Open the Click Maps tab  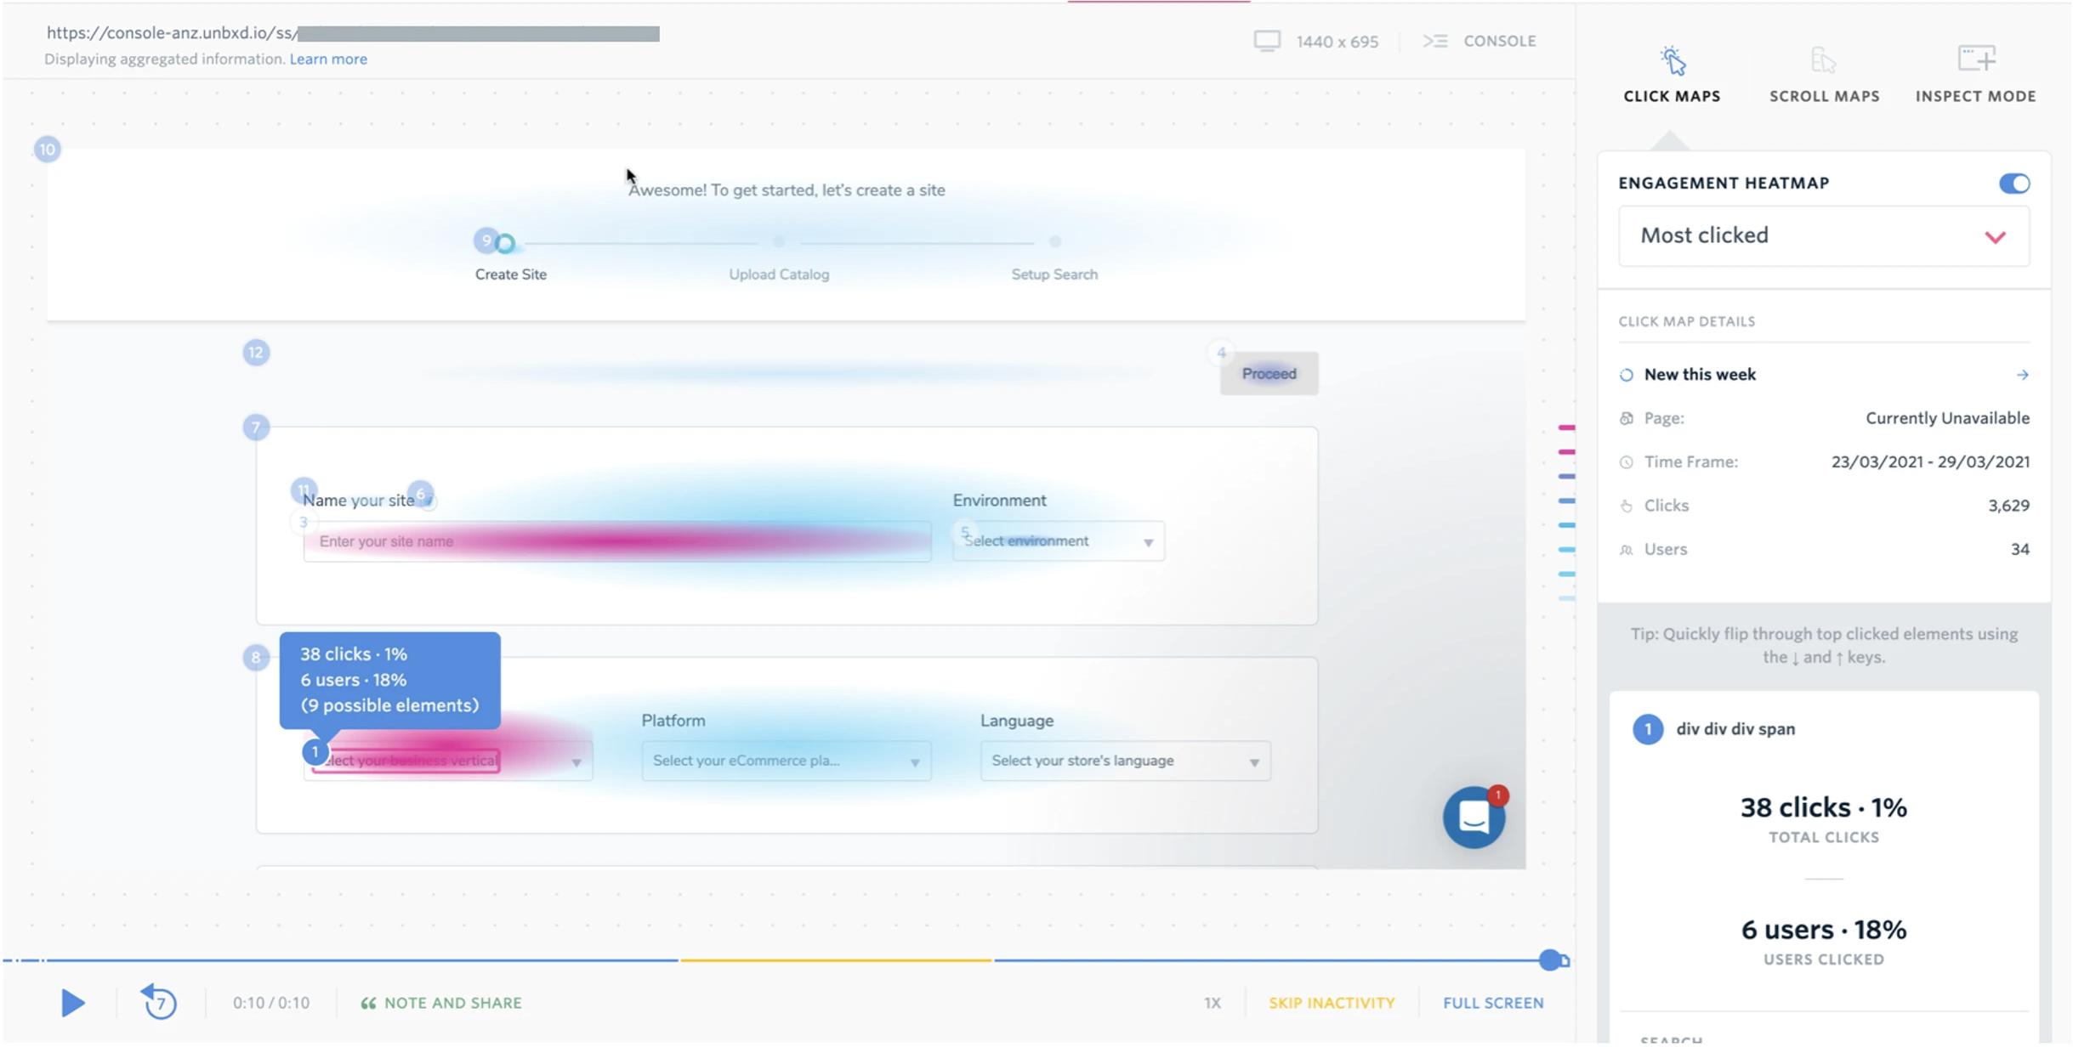click(x=1672, y=76)
